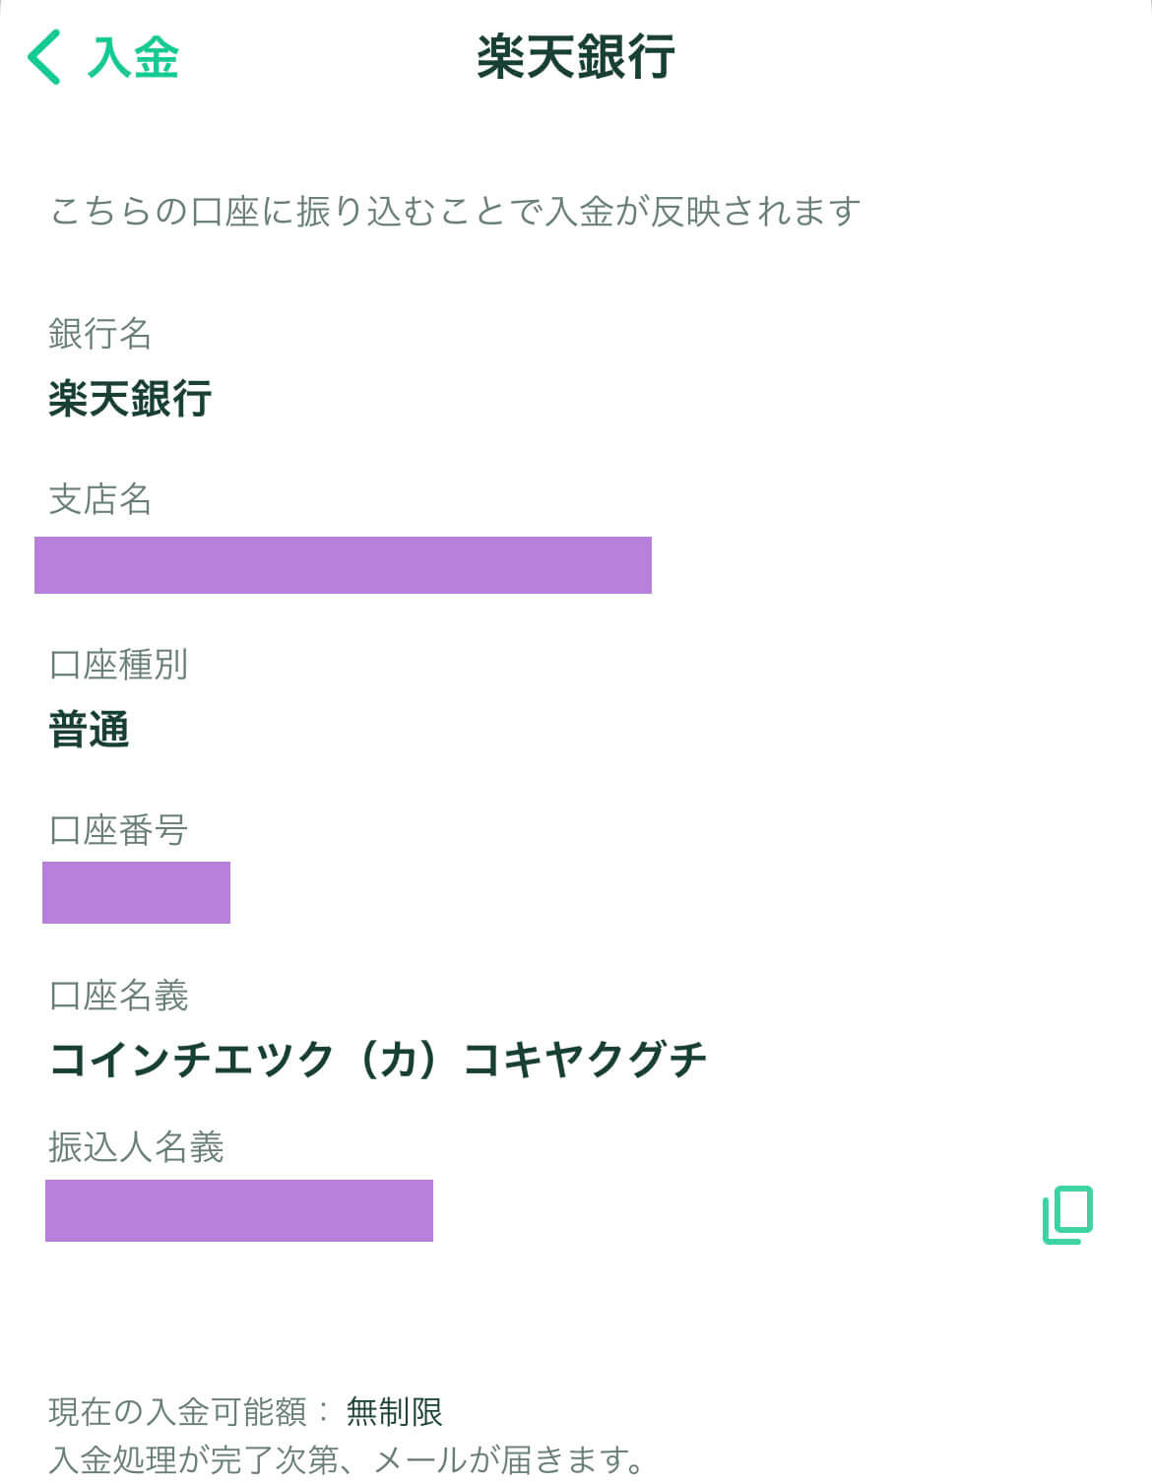Tap the 銀行名 field label
This screenshot has height=1484, width=1152.
[100, 334]
